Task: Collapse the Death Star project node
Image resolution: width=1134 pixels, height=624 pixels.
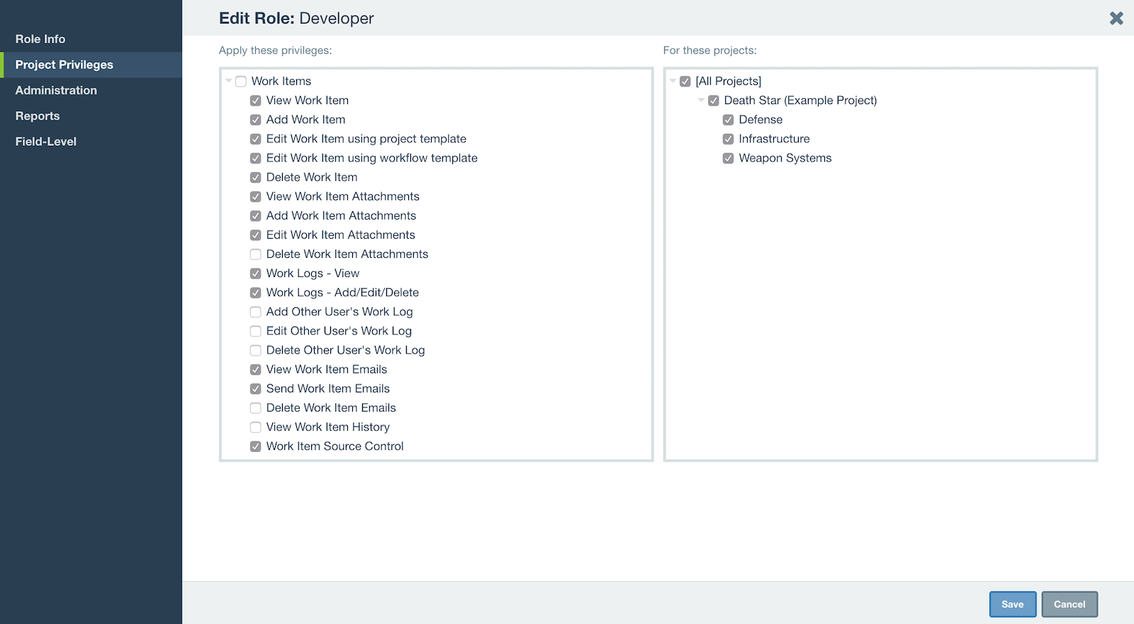Action: (x=701, y=100)
